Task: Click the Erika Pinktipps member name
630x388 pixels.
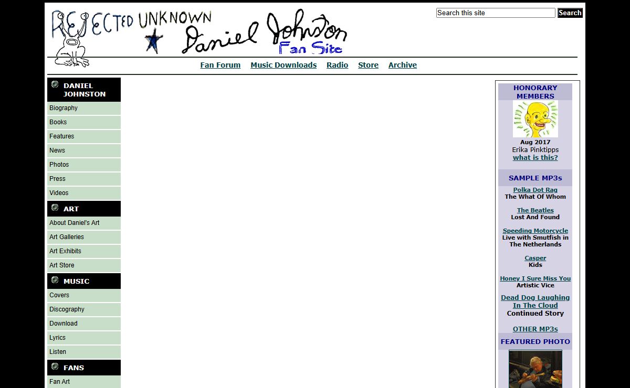Action: (x=535, y=150)
